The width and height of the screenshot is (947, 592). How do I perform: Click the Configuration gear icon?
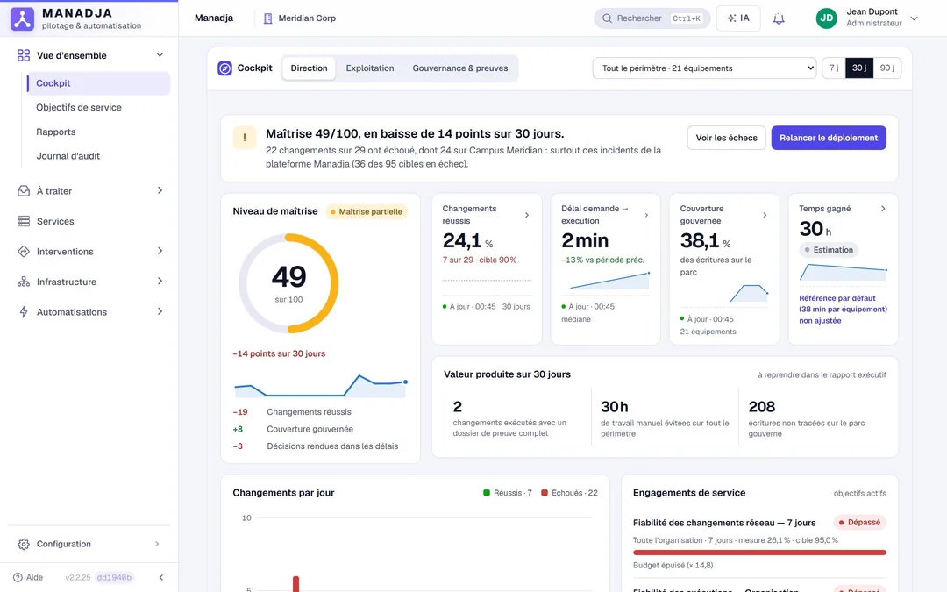pos(24,545)
